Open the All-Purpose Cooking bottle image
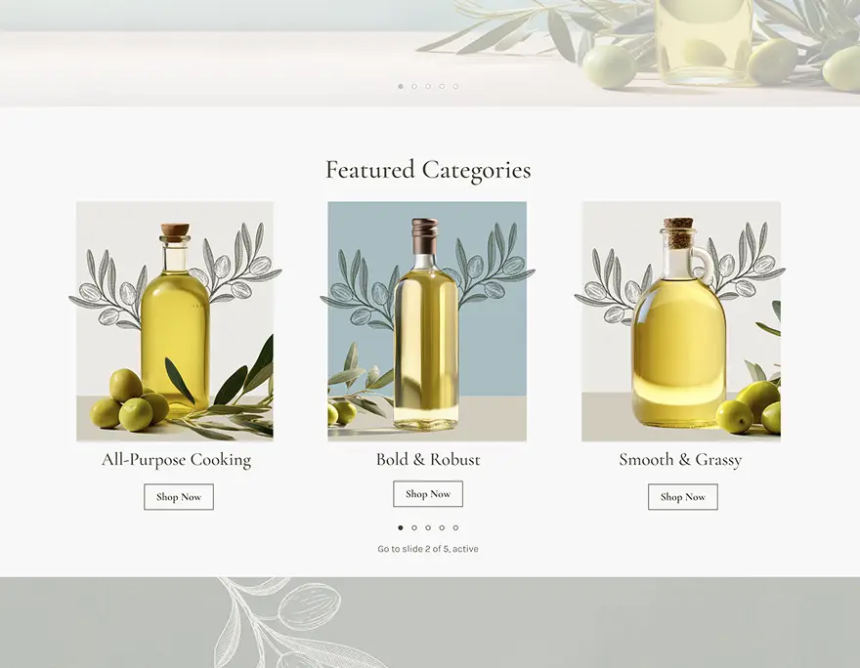This screenshot has width=860, height=668. (175, 321)
